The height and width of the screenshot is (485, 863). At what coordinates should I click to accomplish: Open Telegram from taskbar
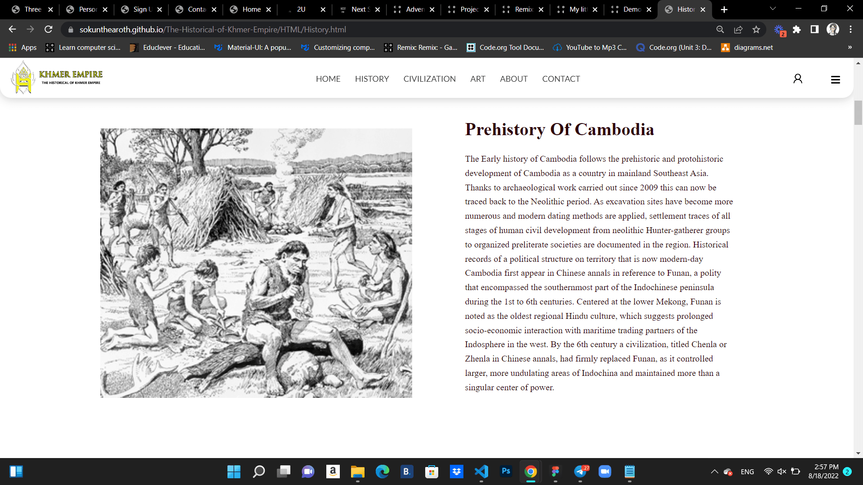tap(580, 472)
